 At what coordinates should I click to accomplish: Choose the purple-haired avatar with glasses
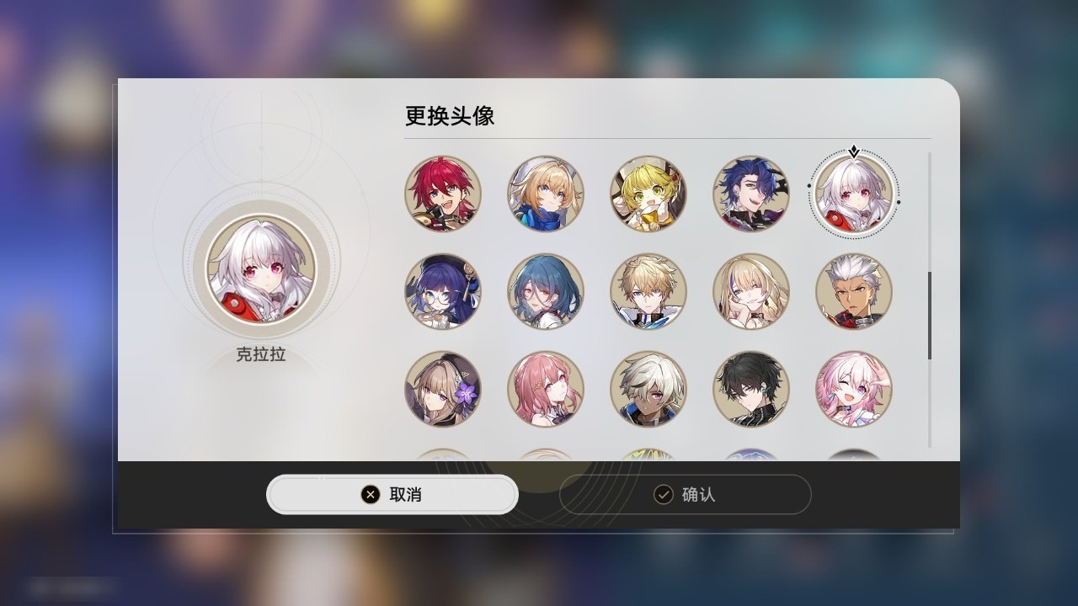(442, 291)
